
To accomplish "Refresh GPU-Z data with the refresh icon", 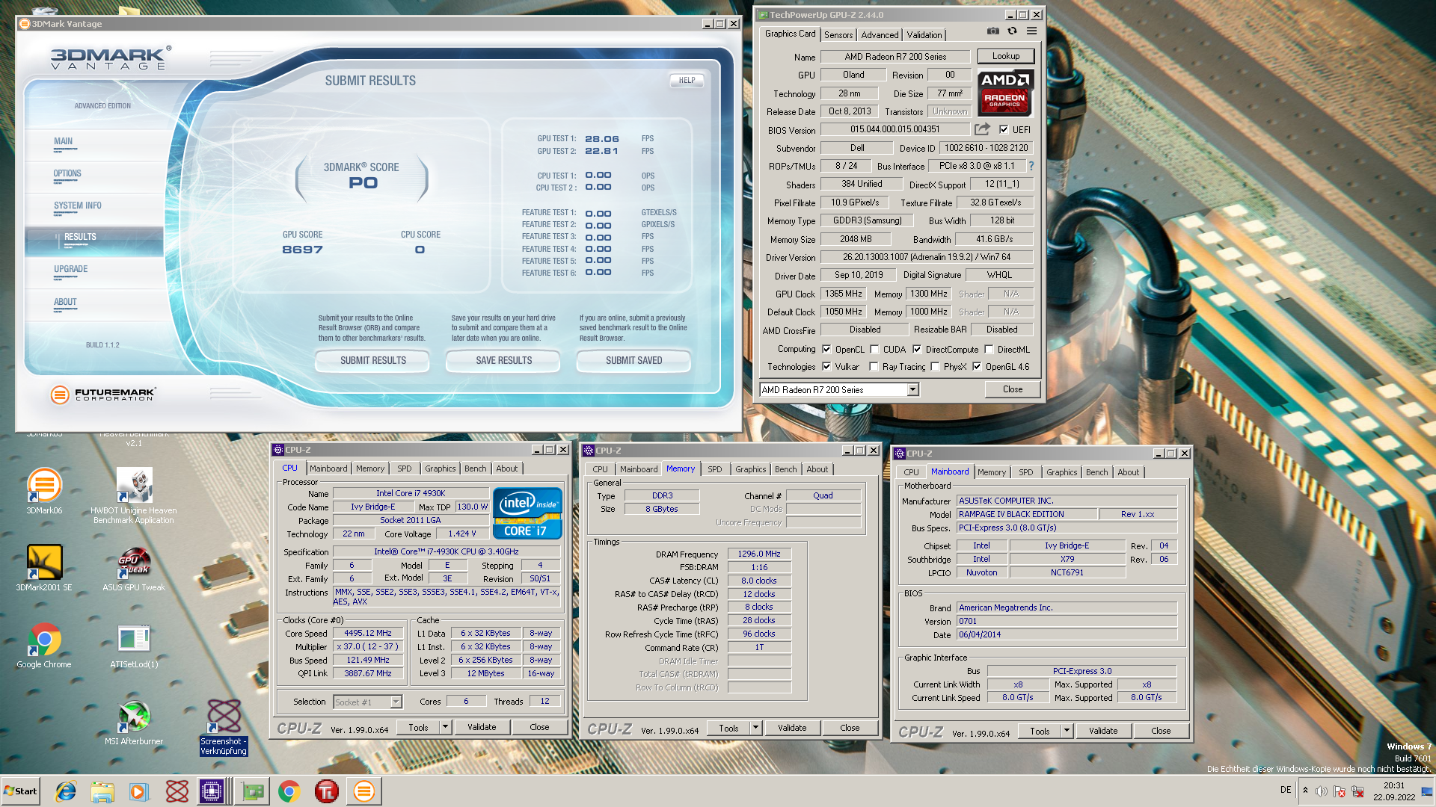I will coord(1012,31).
